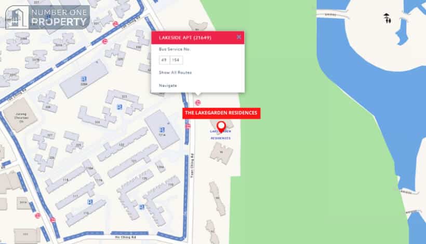This screenshot has height=244, width=426.
Task: Choose Navigate in the bus stop popup
Action: pos(168,85)
